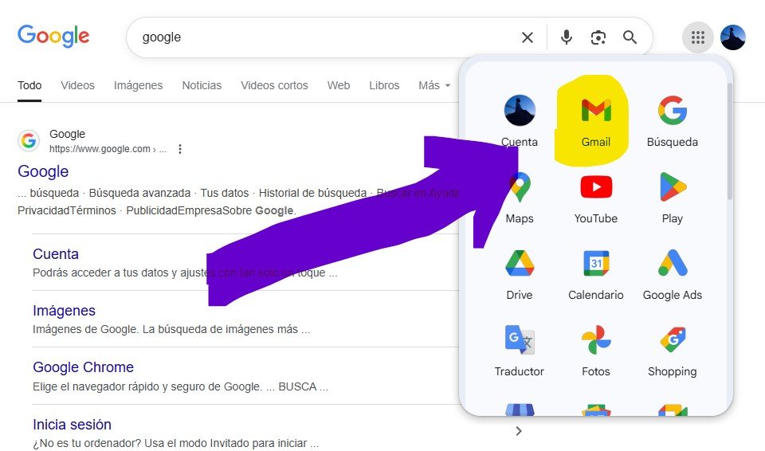Viewport: 765px width, 451px height.
Task: Switch to the Imágenes tab
Action: pyautogui.click(x=138, y=85)
